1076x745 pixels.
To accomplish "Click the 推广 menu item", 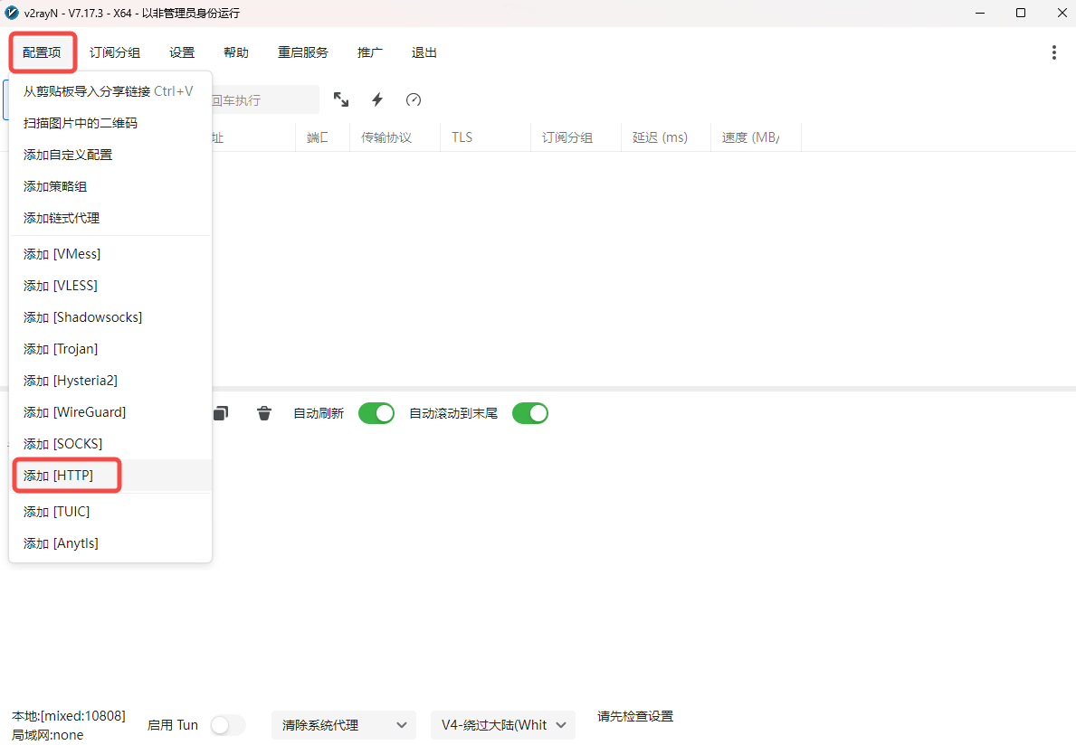I will click(370, 52).
